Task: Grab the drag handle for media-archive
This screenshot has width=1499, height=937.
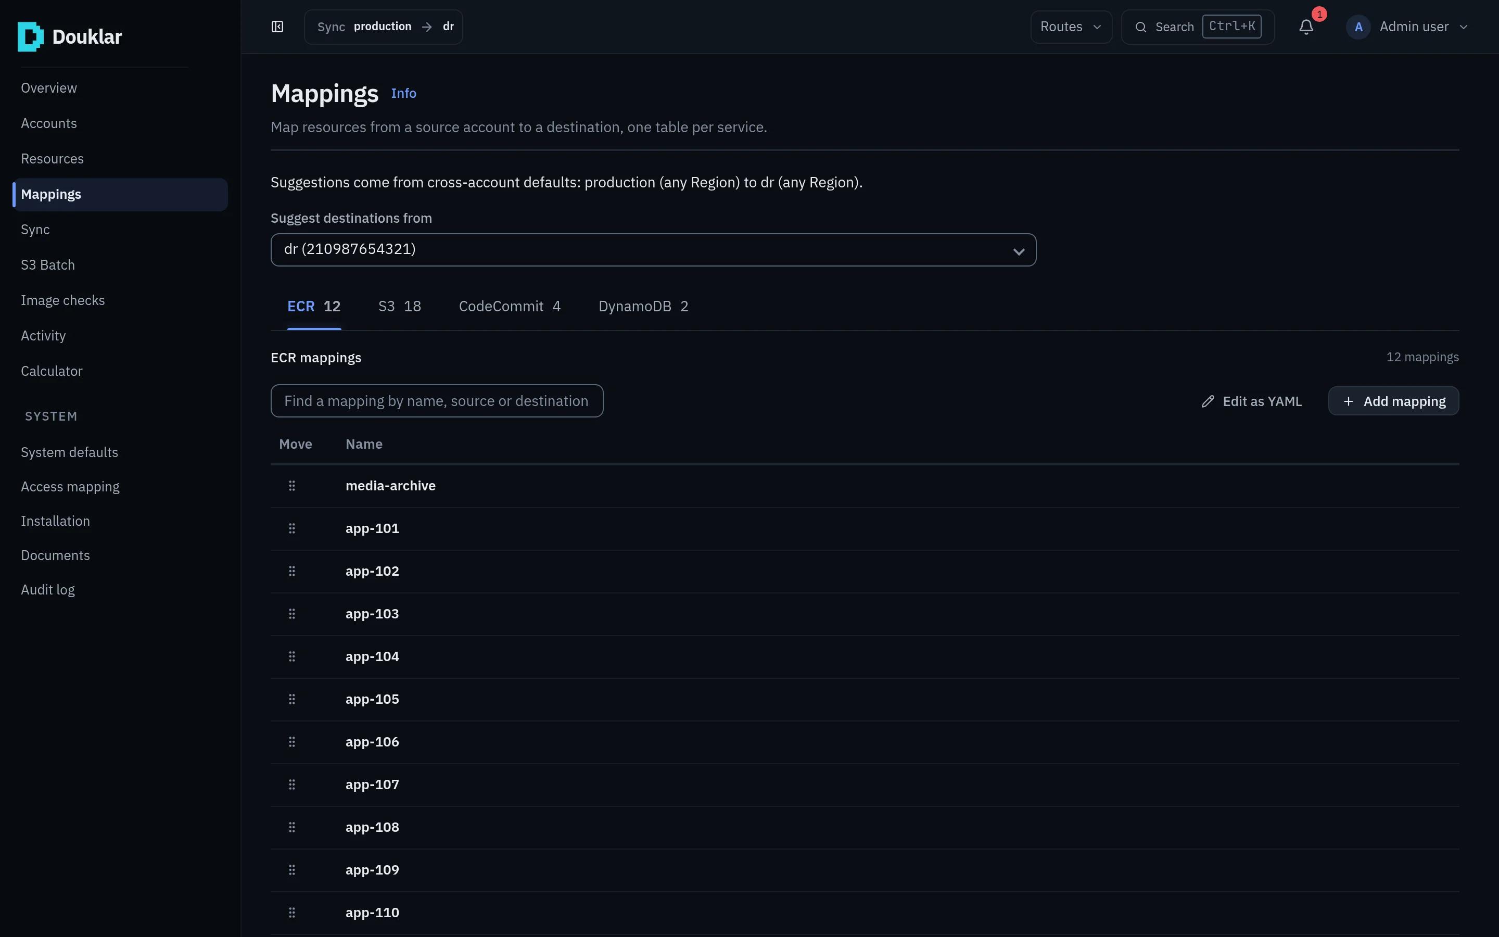Action: coord(292,486)
